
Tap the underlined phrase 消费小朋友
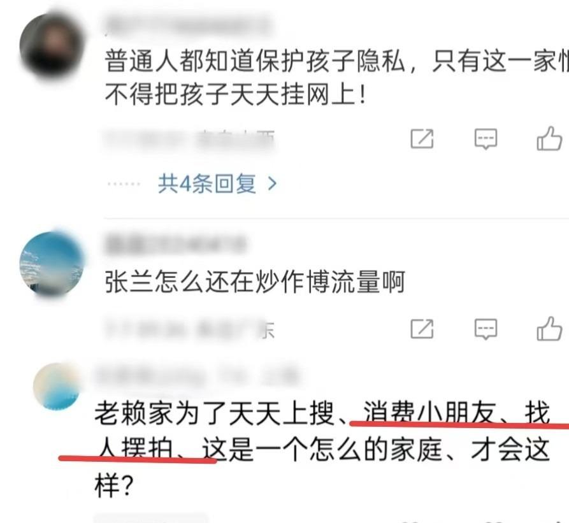click(429, 413)
